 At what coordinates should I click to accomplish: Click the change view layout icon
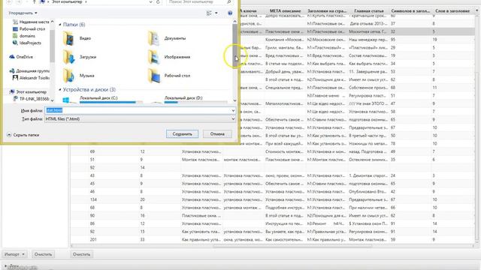209,13
